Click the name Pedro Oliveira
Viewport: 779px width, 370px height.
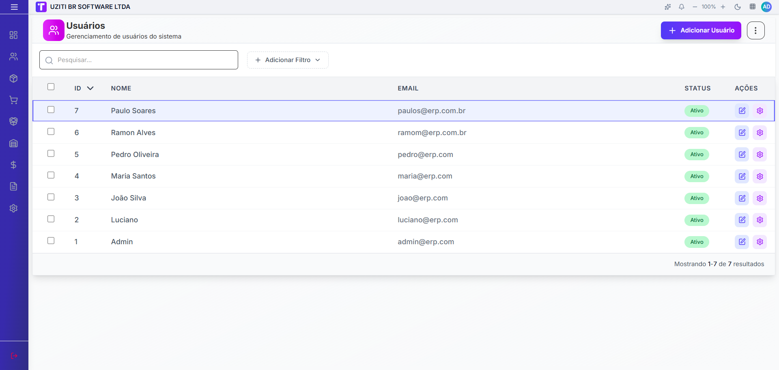[x=135, y=155]
